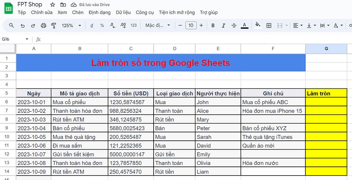
Task: Open the fill color bucket
Action: tap(258, 25)
